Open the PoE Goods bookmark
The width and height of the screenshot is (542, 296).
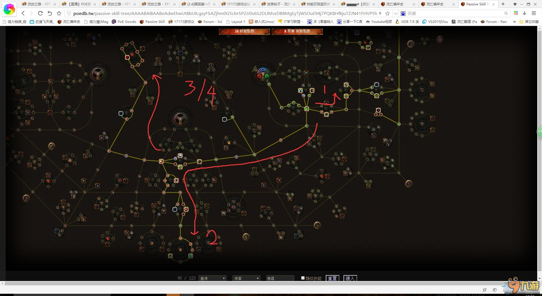point(124,21)
